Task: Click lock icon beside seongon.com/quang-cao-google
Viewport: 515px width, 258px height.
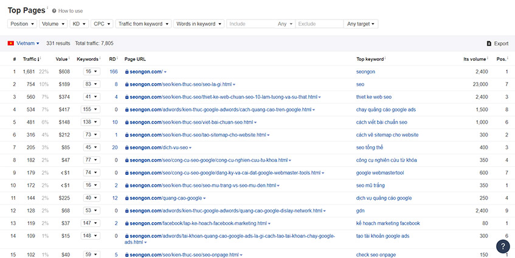Action: (x=127, y=198)
